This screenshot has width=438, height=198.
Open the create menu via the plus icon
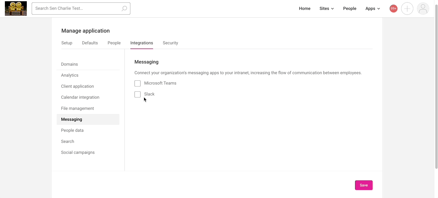407,8
